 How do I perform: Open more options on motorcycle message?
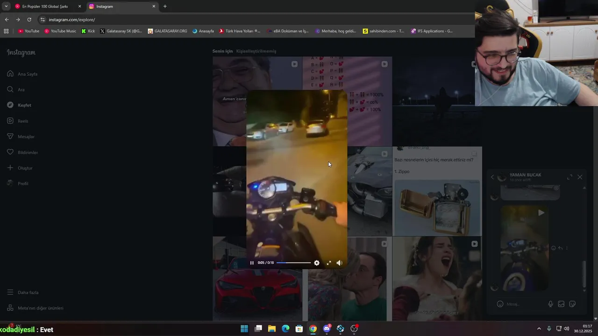click(x=567, y=248)
